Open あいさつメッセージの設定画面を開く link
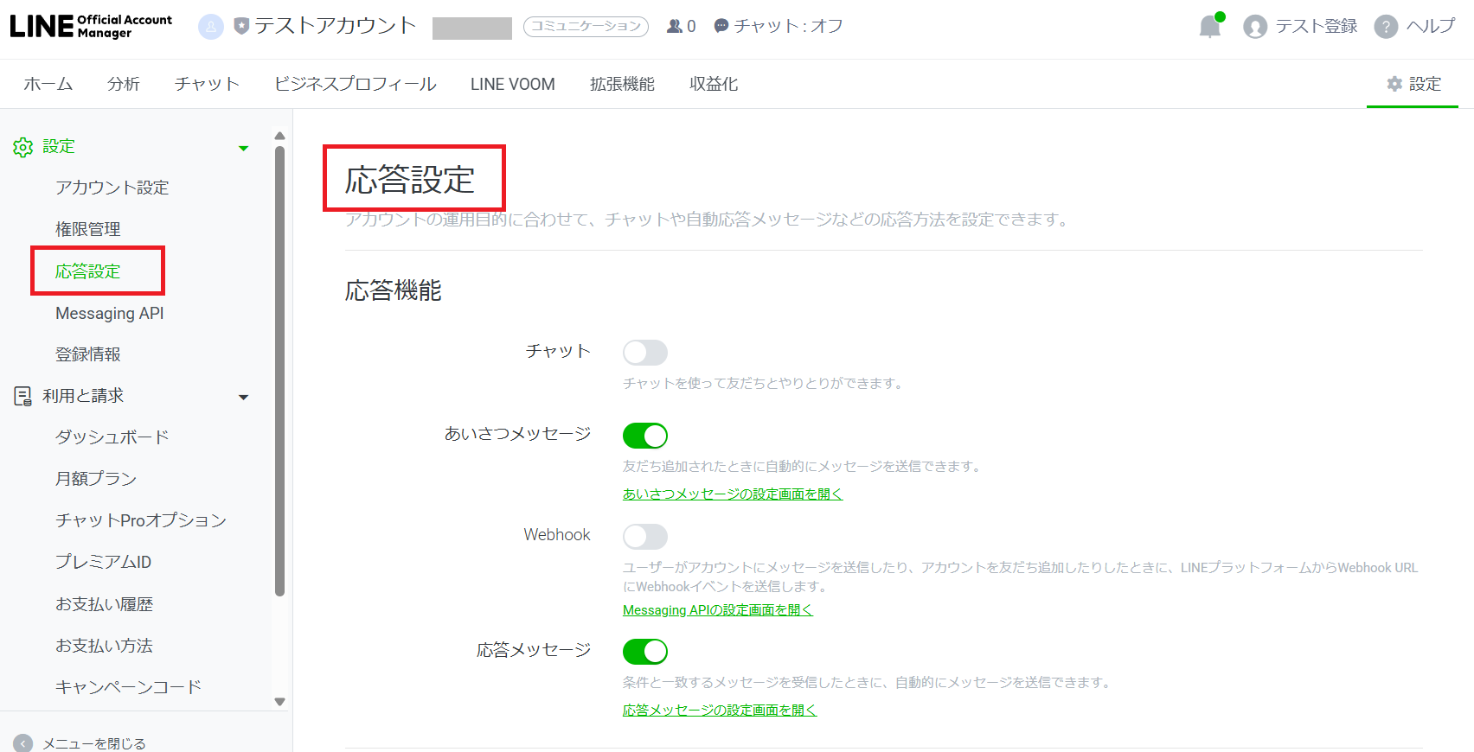The width and height of the screenshot is (1474, 752). click(x=732, y=494)
